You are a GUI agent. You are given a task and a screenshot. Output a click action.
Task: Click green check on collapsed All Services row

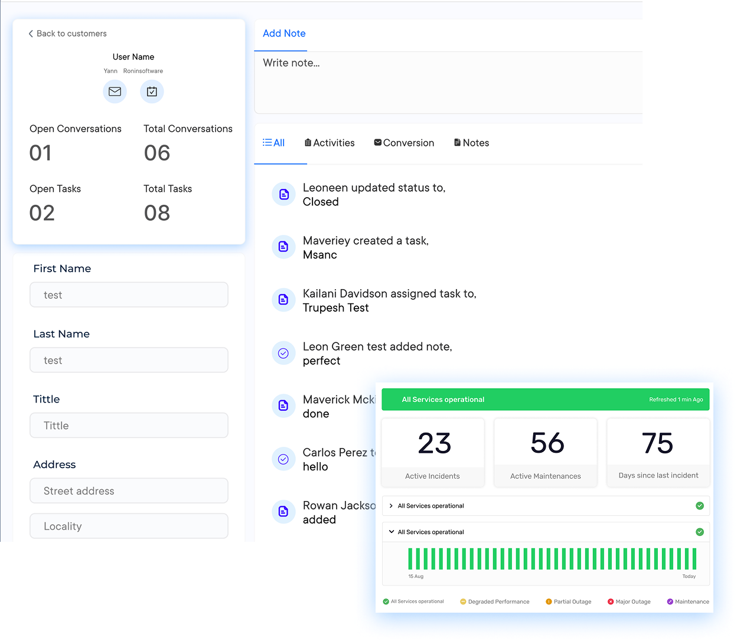tap(700, 506)
